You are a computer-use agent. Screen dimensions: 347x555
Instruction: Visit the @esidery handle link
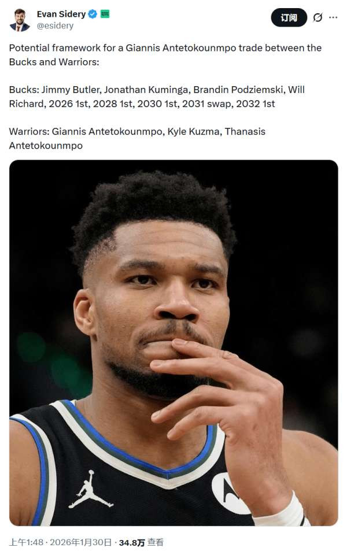tap(56, 26)
